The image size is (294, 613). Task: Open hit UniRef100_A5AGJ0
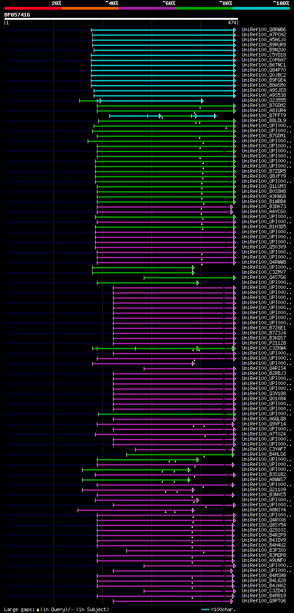pos(264,40)
